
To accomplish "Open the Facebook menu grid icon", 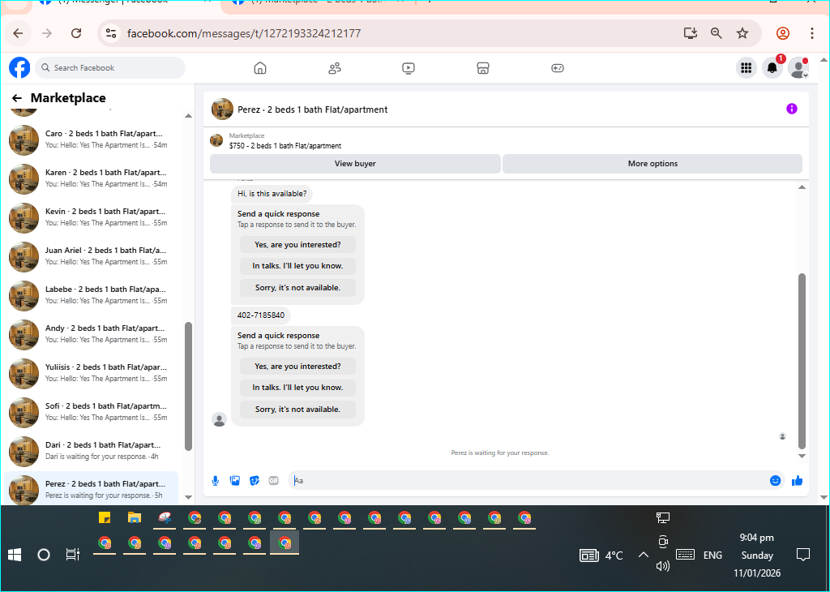I will [x=747, y=68].
